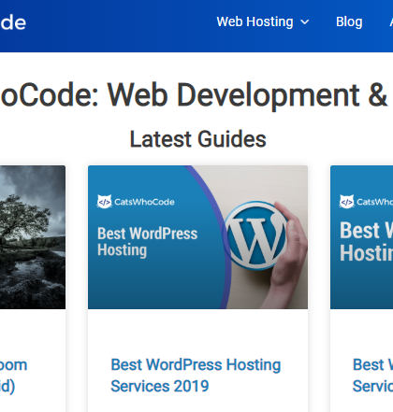Click the partially visible site logo in header
393x412 pixels.
pos(13,22)
